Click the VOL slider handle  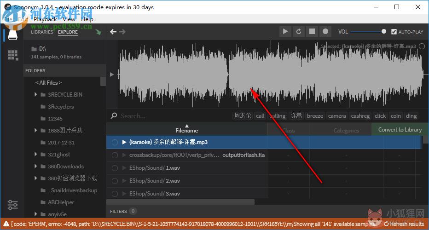(384, 31)
